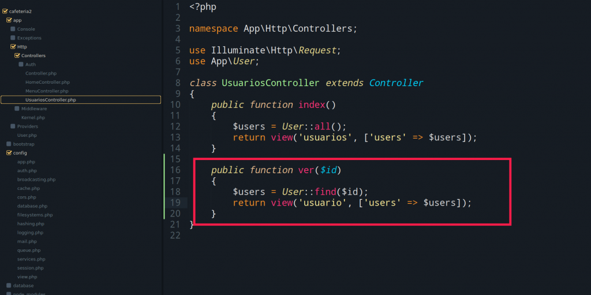Click the Http folder icon
Viewport: 591px width, 295px height.
coord(13,47)
